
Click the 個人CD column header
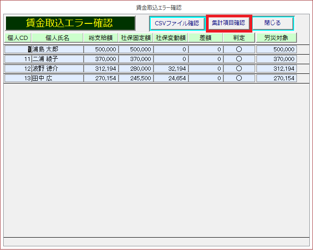[18, 38]
